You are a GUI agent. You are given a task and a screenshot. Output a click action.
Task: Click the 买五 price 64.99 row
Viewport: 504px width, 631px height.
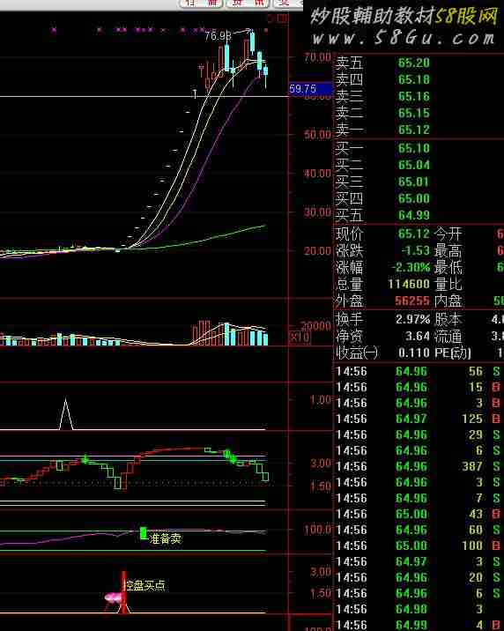[x=419, y=215]
